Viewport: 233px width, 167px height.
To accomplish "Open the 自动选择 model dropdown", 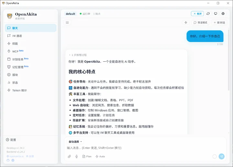I will pos(75,141).
